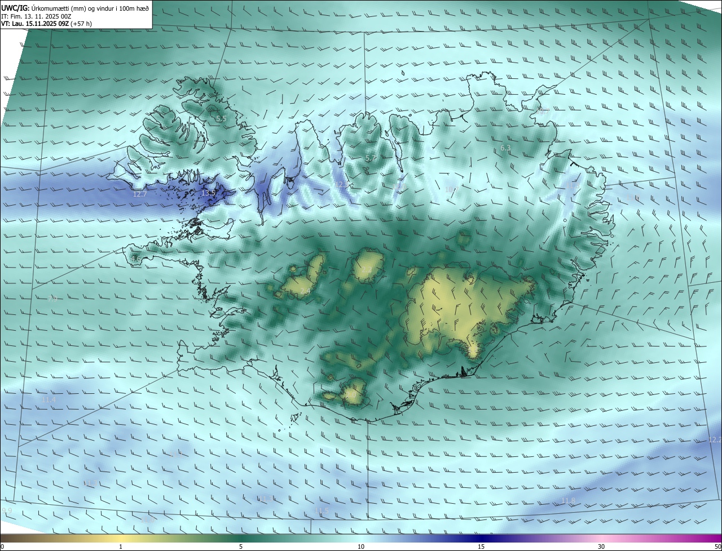Click the 11.8 value in the southeast sea
The width and height of the screenshot is (722, 551).
point(568,501)
